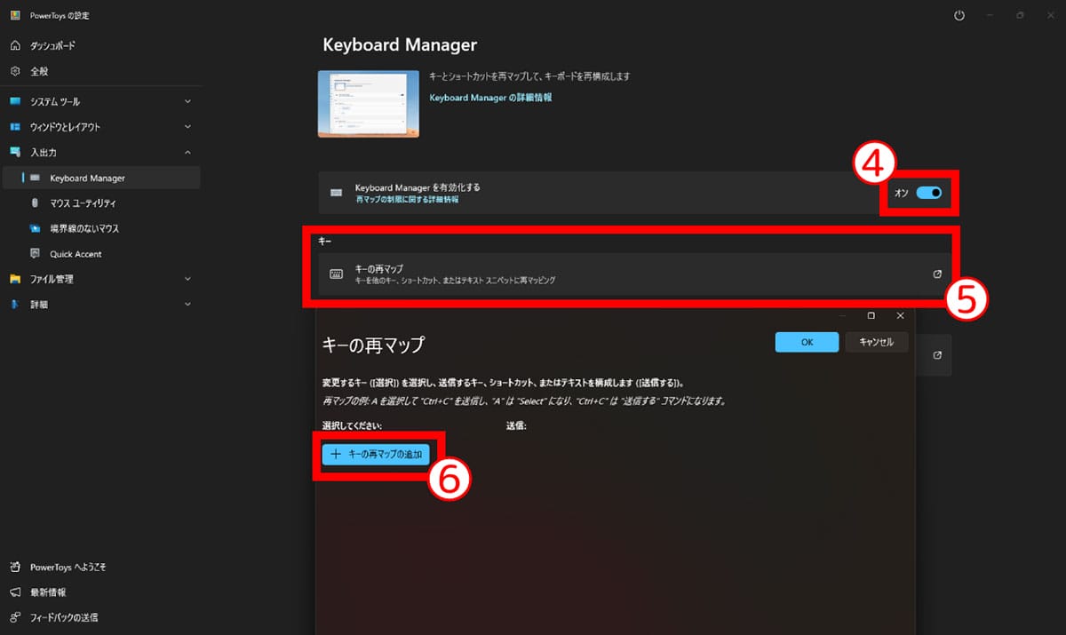Image resolution: width=1066 pixels, height=635 pixels.
Task: Expand the ファイル管理 chevron
Action: tap(187, 279)
